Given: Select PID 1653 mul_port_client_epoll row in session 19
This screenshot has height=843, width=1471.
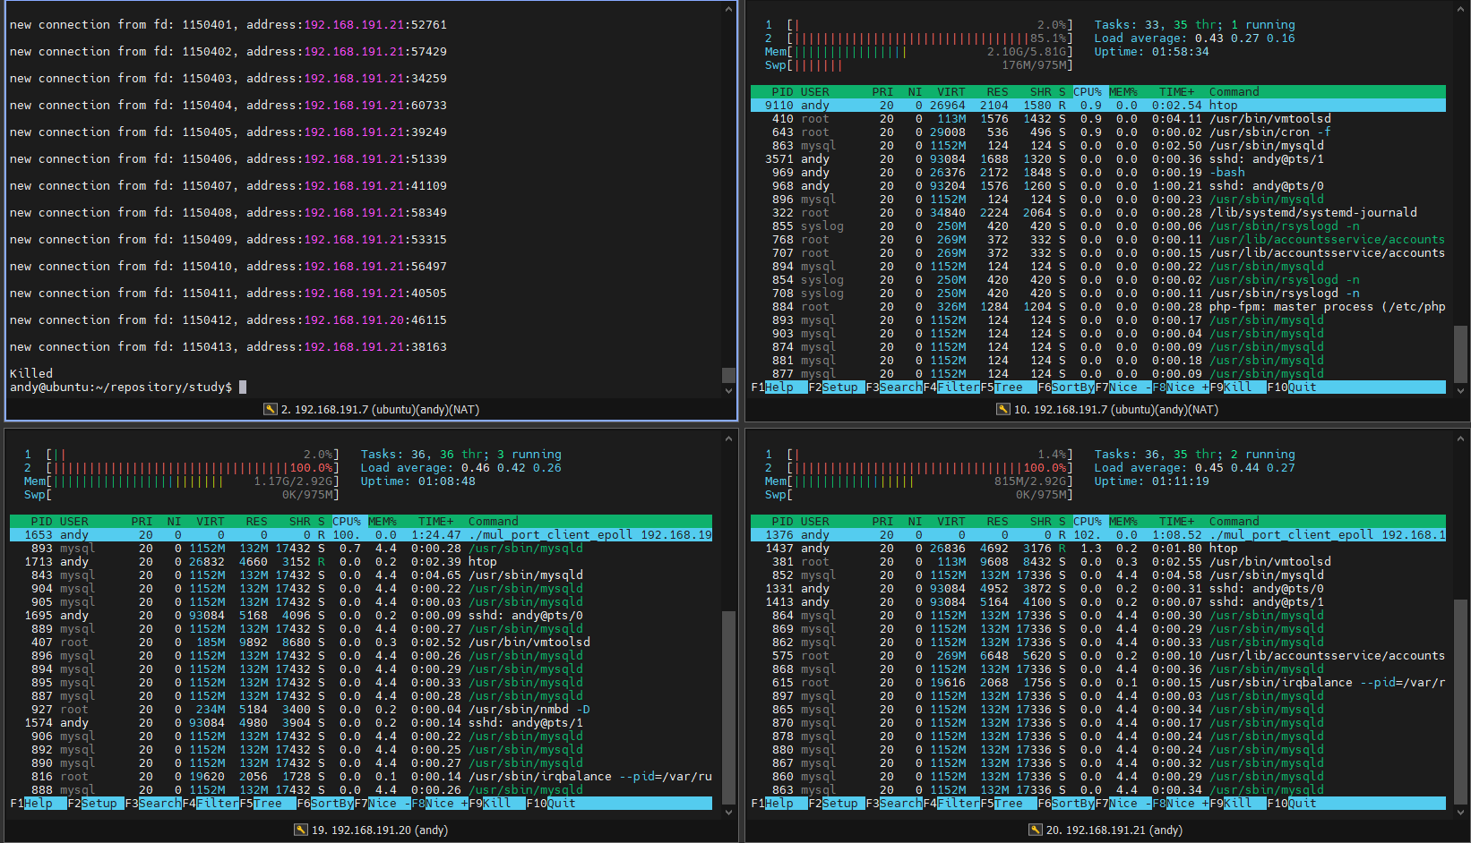Looking at the screenshot, I should click(x=361, y=535).
